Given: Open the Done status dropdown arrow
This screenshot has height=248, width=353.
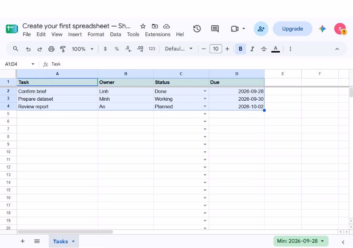Looking at the screenshot, I should 205,91.
